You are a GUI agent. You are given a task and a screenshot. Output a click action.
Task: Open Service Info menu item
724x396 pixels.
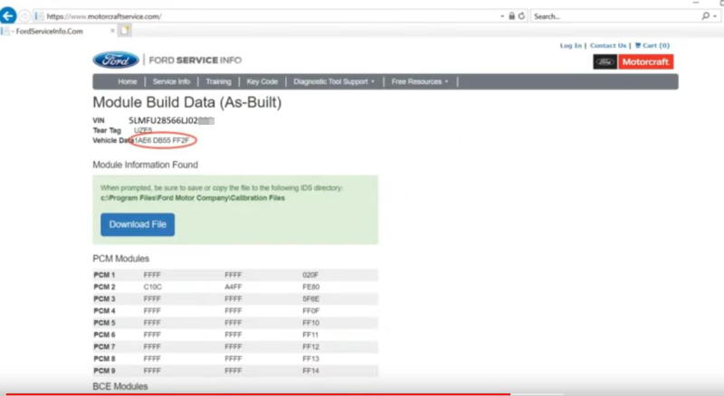pyautogui.click(x=171, y=81)
